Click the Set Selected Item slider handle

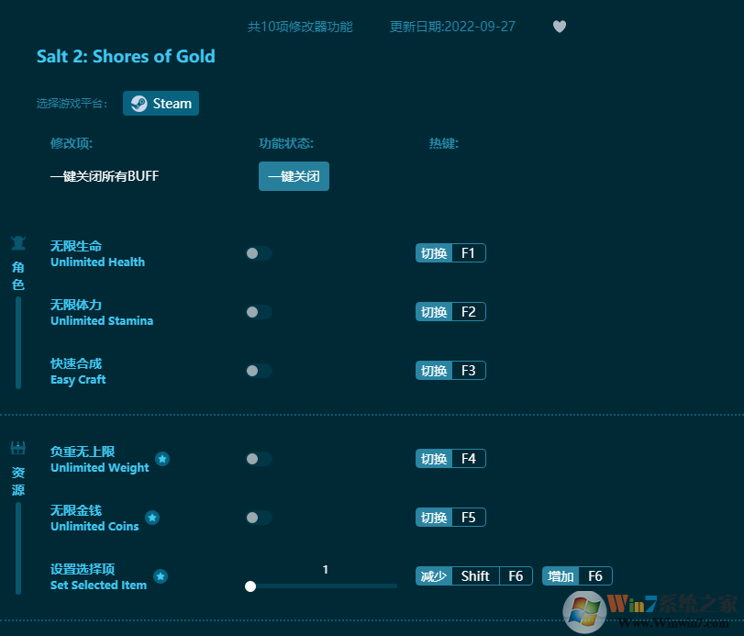tap(250, 586)
